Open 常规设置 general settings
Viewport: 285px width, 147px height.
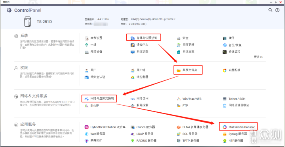pyautogui.click(x=93, y=38)
